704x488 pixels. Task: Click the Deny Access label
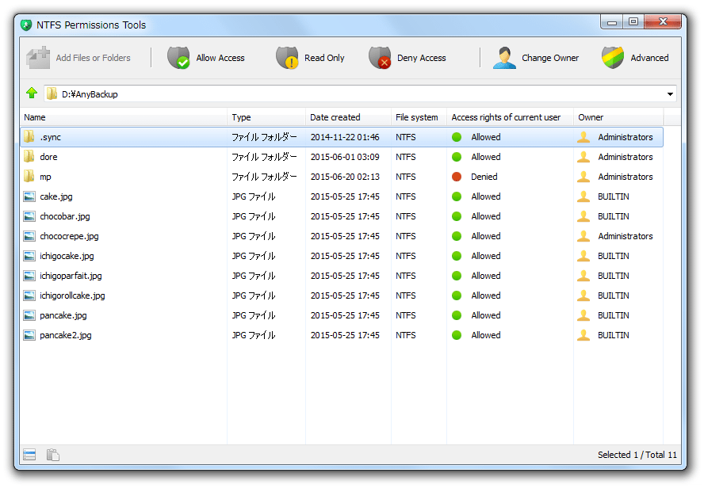(421, 58)
